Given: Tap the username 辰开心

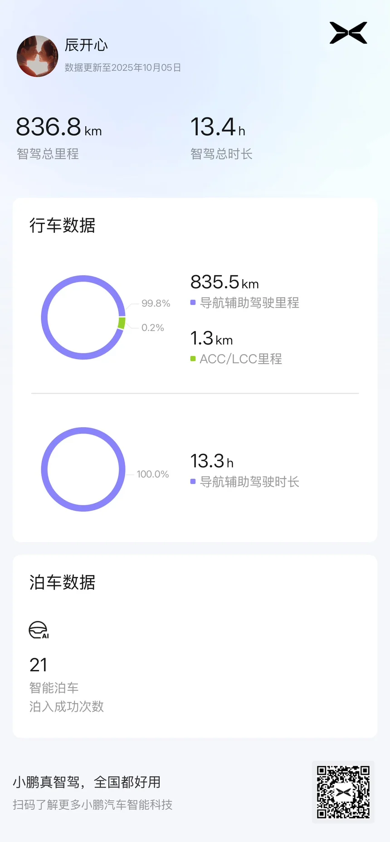Looking at the screenshot, I should point(86,45).
